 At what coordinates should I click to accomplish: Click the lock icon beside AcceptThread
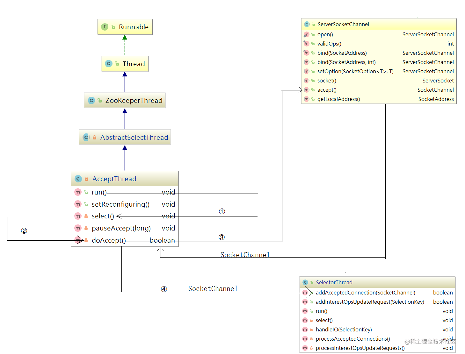click(86, 179)
